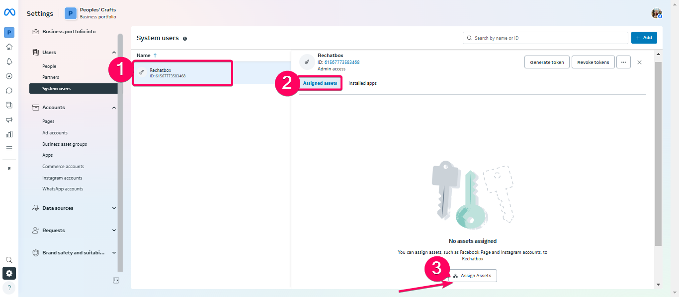Select System users menu item
The image size is (679, 297).
coord(73,89)
